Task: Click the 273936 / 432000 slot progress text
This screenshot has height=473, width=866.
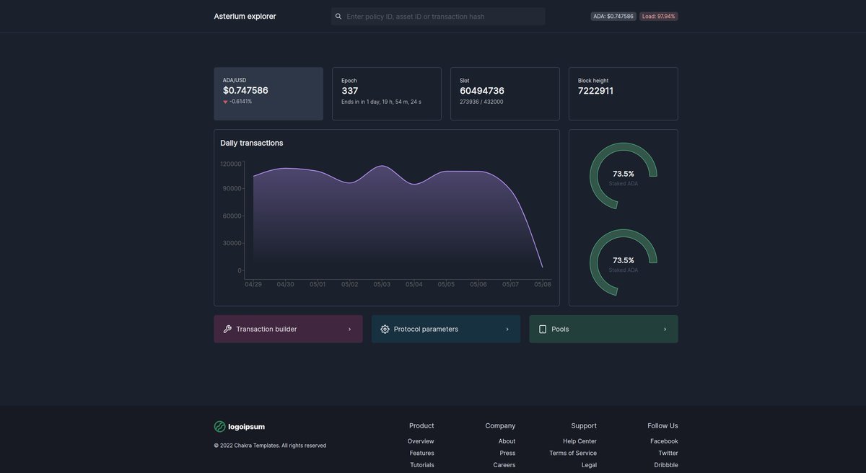Action: point(481,102)
